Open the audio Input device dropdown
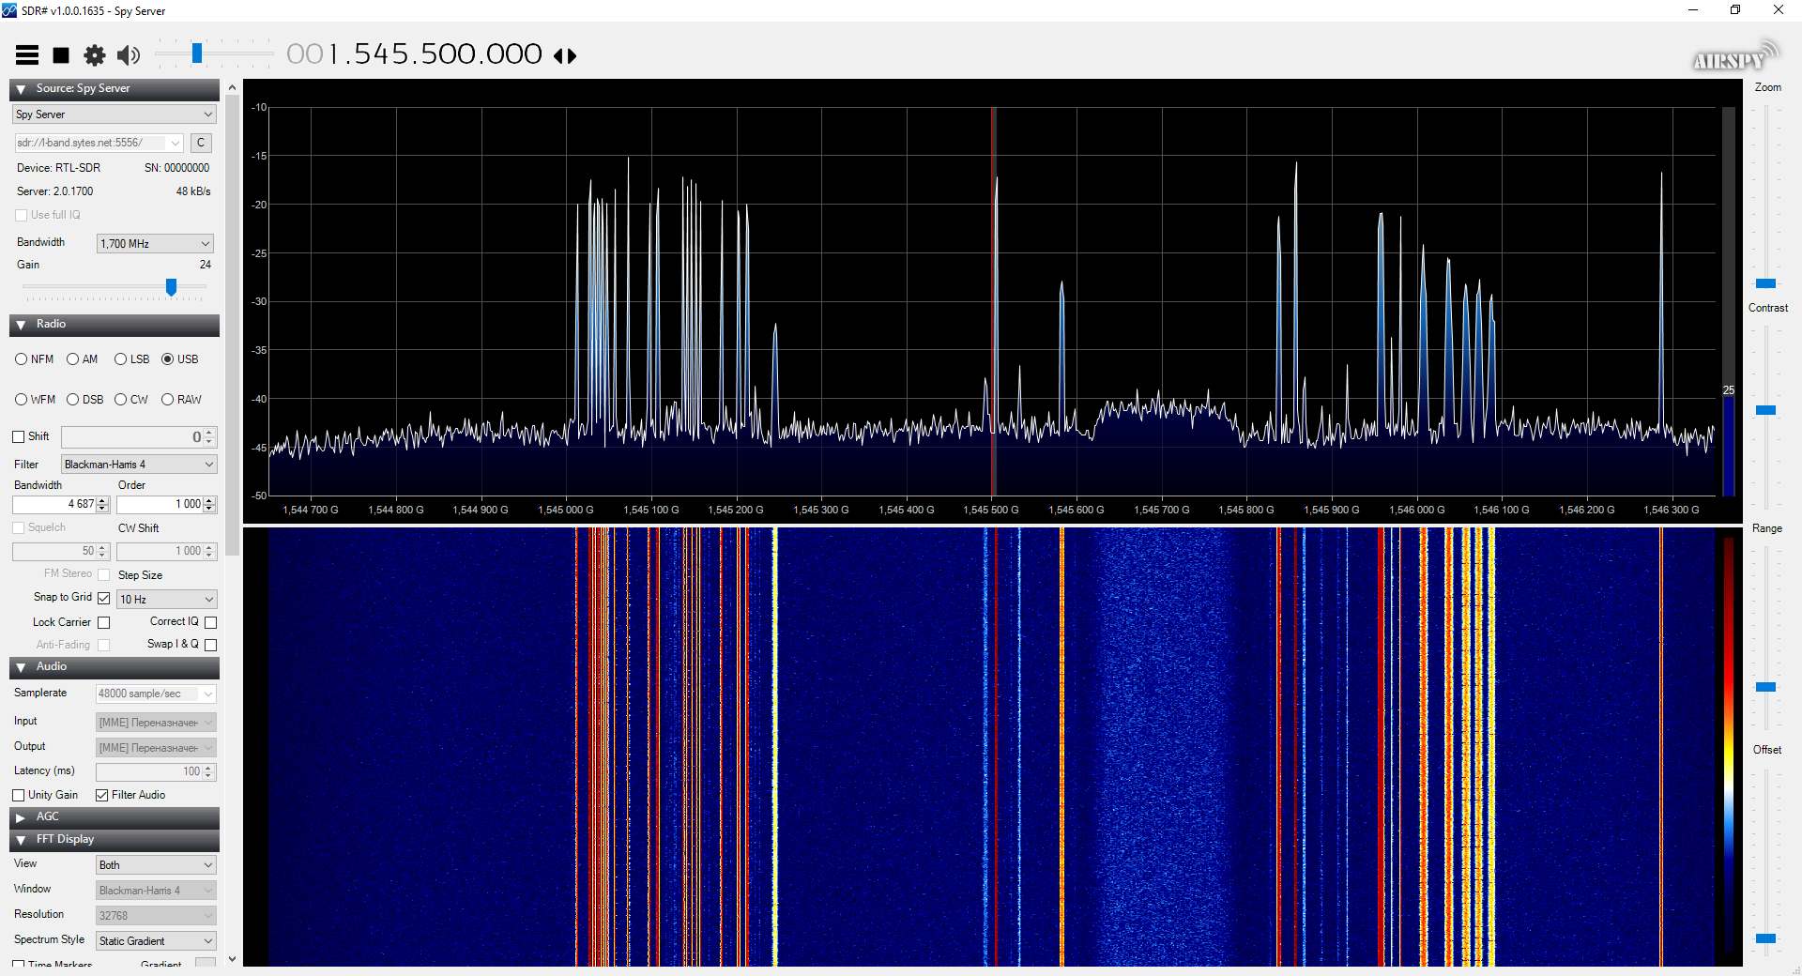Image resolution: width=1802 pixels, height=976 pixels. [156, 723]
